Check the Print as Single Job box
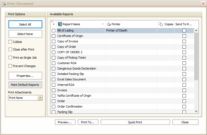This screenshot has height=135, width=207. [10, 58]
